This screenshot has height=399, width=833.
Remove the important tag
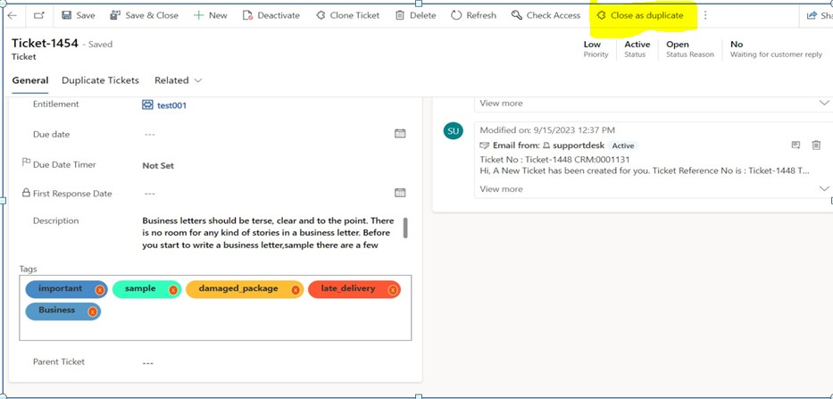pyautogui.click(x=100, y=290)
